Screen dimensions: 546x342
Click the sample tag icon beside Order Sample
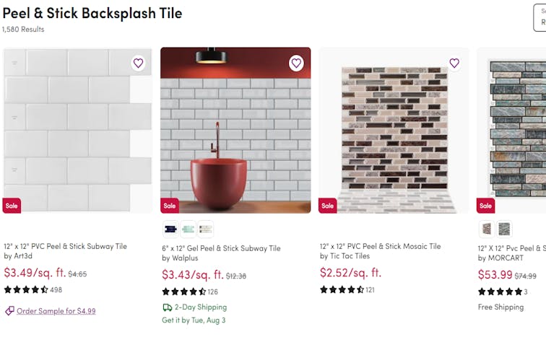pyautogui.click(x=9, y=311)
